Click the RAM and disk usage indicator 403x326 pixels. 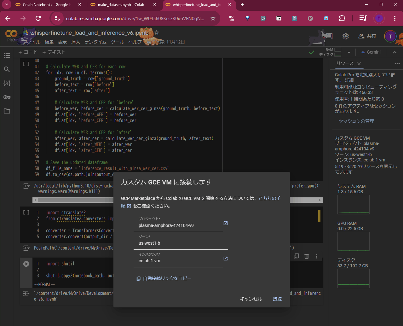330,52
